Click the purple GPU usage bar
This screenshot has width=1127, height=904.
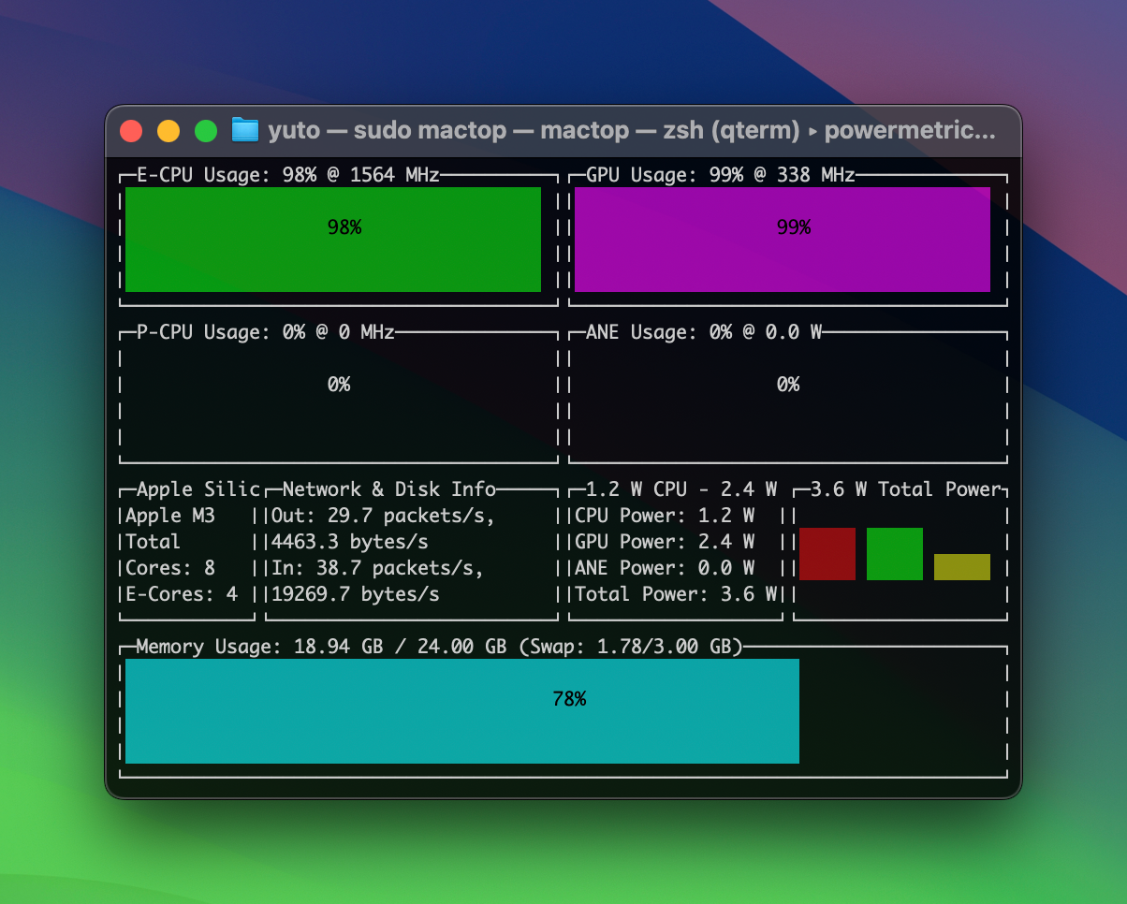tap(782, 240)
